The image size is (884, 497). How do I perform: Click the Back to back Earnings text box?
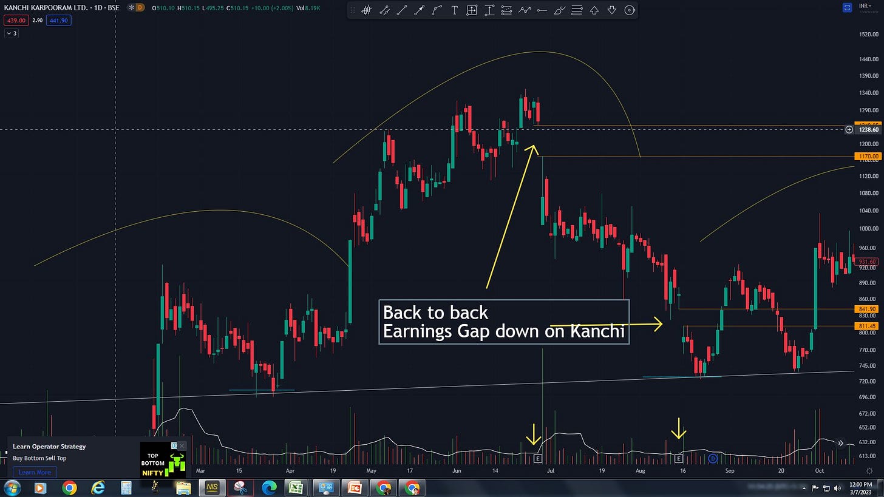coord(504,322)
